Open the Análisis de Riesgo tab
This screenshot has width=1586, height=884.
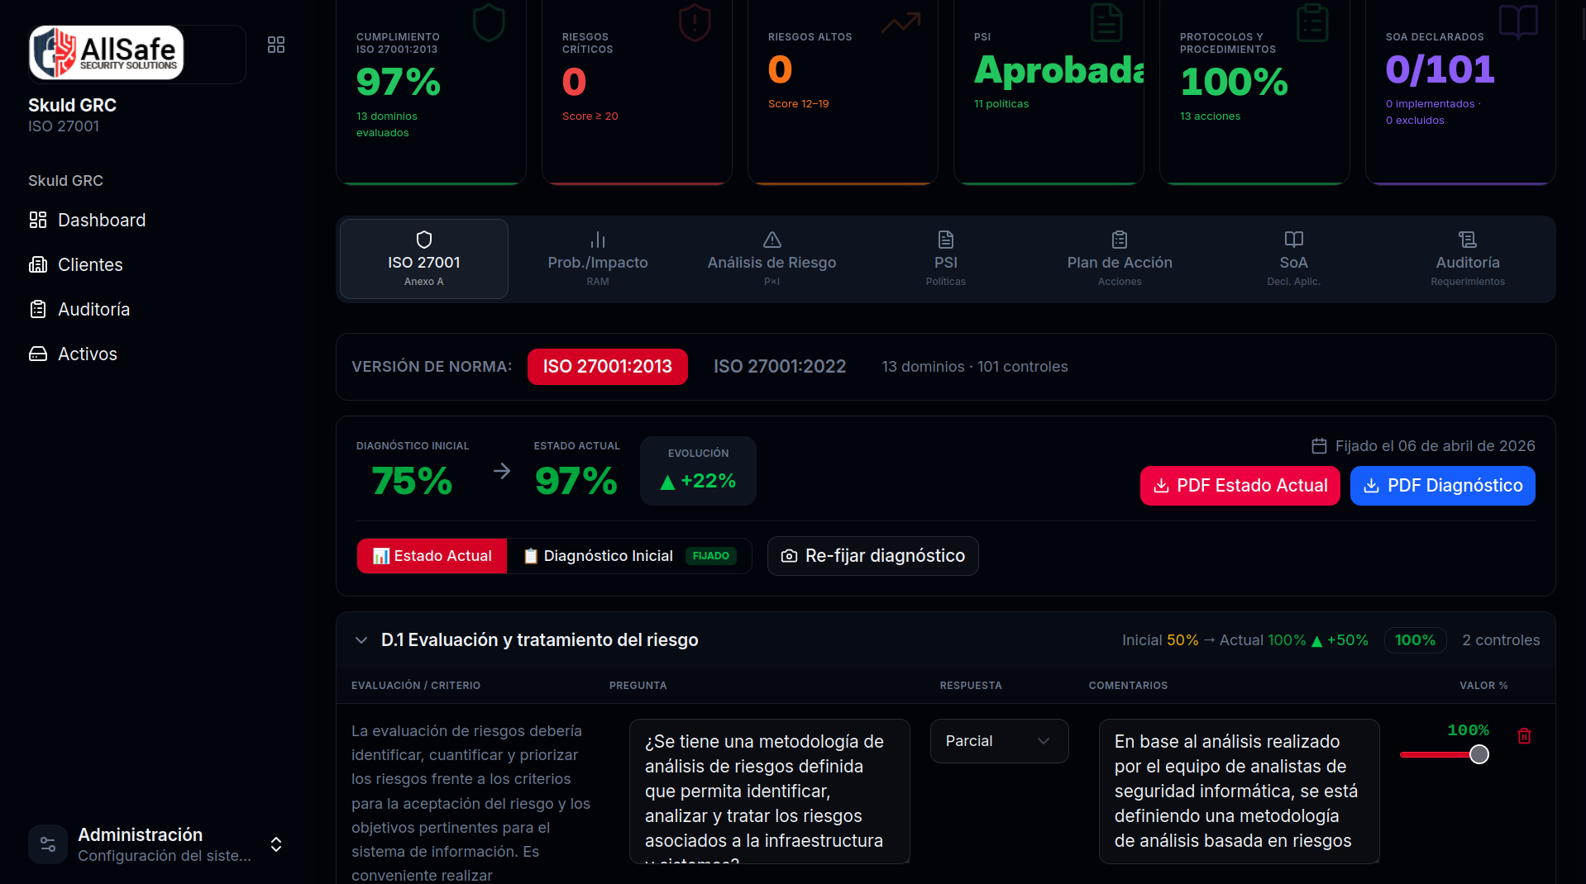pyautogui.click(x=772, y=259)
